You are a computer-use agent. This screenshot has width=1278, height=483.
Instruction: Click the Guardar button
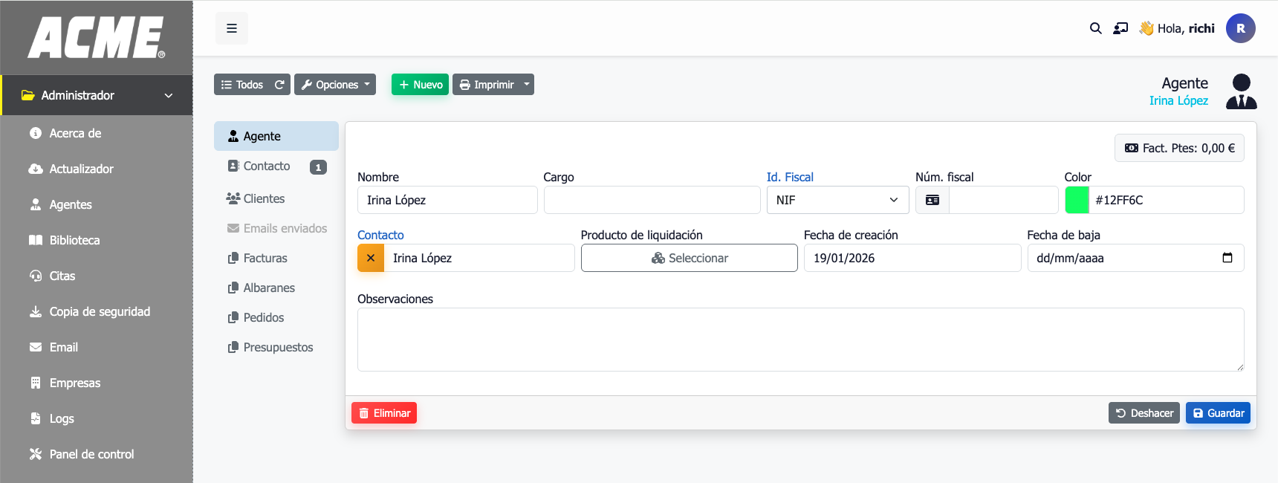point(1218,413)
